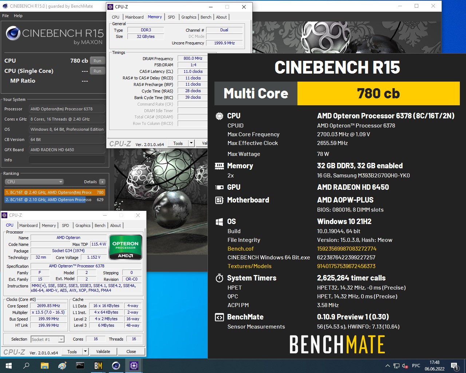Image resolution: width=466 pixels, height=373 pixels.
Task: Click the Threads count field showing 16
Action: pyautogui.click(x=134, y=339)
